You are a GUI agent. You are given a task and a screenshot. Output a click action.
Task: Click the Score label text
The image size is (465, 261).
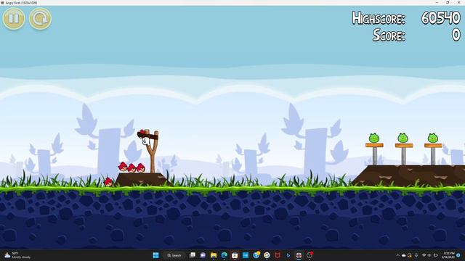pos(389,36)
